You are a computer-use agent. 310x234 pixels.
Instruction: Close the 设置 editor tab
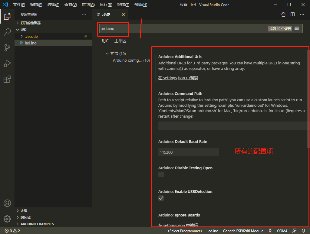[123, 15]
